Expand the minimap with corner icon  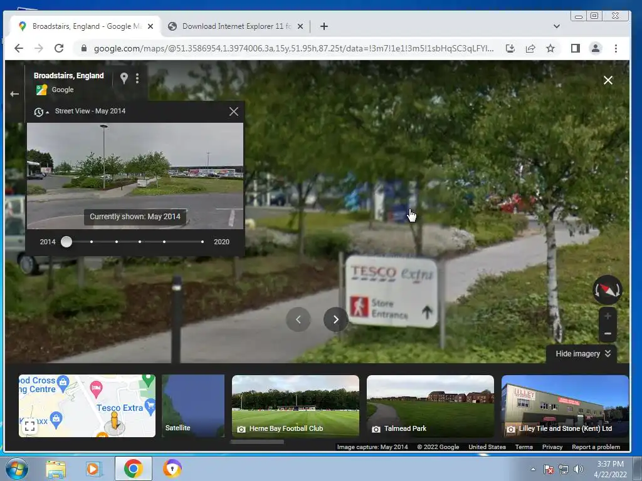tap(29, 426)
